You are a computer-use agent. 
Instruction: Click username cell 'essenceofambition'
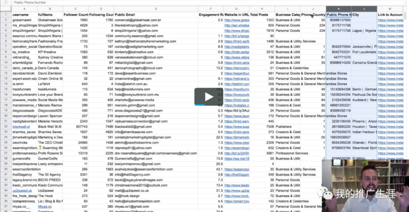coord(24,169)
